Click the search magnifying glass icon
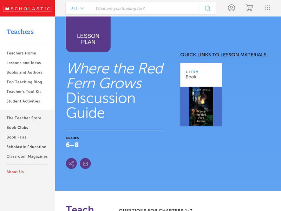The image size is (281, 211). [x=207, y=8]
